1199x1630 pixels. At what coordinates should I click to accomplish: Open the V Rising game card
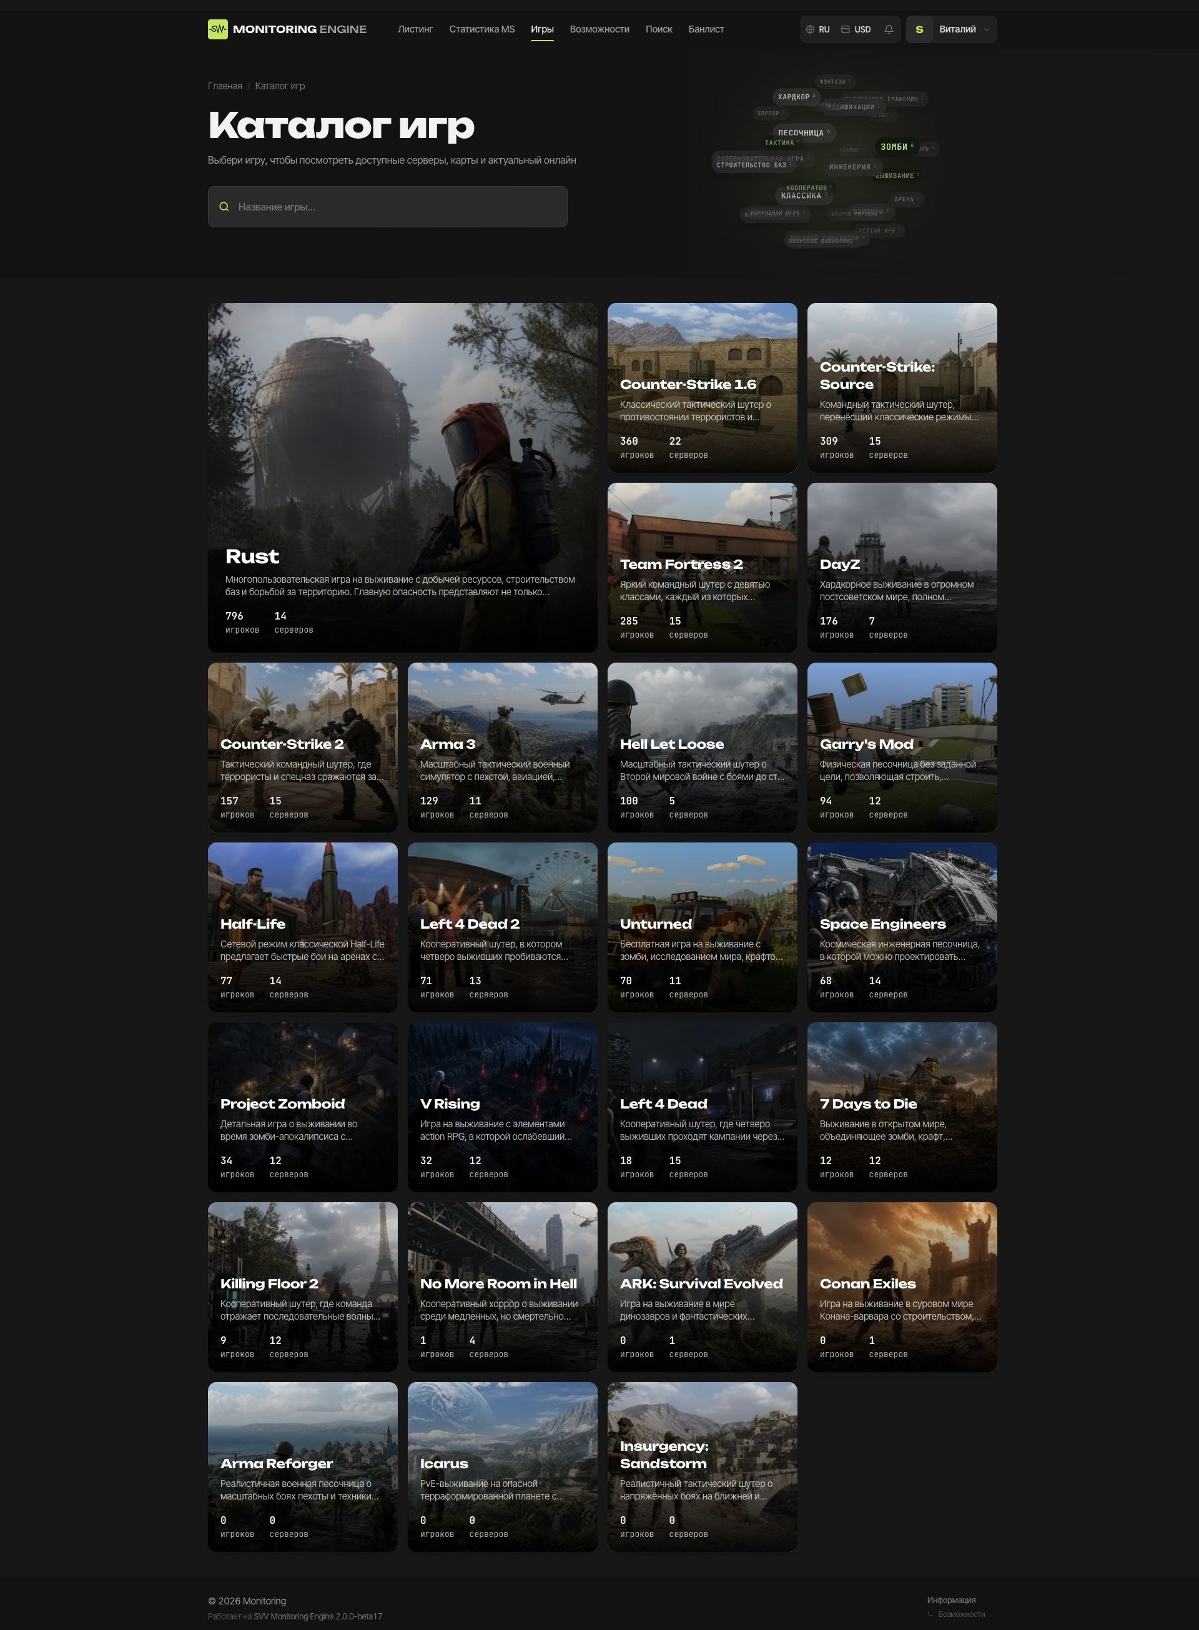pos(502,1107)
